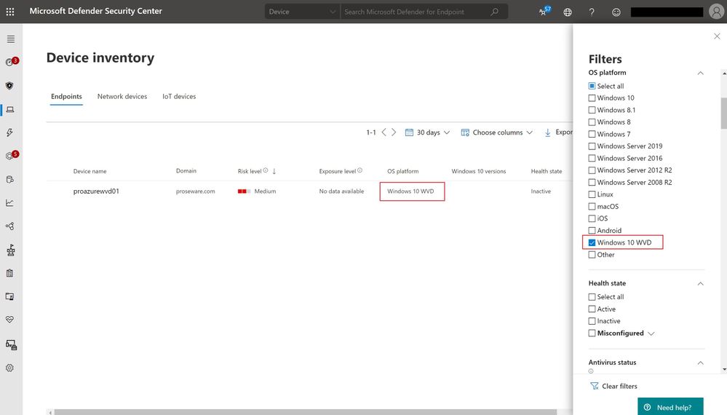The width and height of the screenshot is (727, 415).
Task: Open Device inventory laptop icon
Action: pyautogui.click(x=10, y=109)
